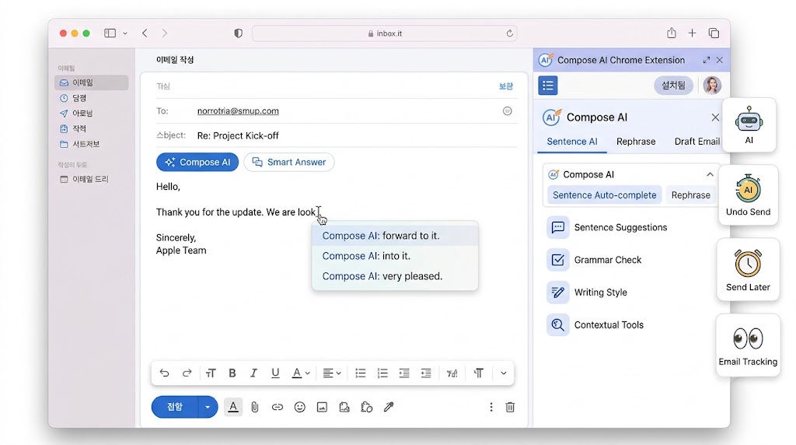The height and width of the screenshot is (445, 796).
Task: Select suggestion 'very pleased.'
Action: [x=395, y=276]
